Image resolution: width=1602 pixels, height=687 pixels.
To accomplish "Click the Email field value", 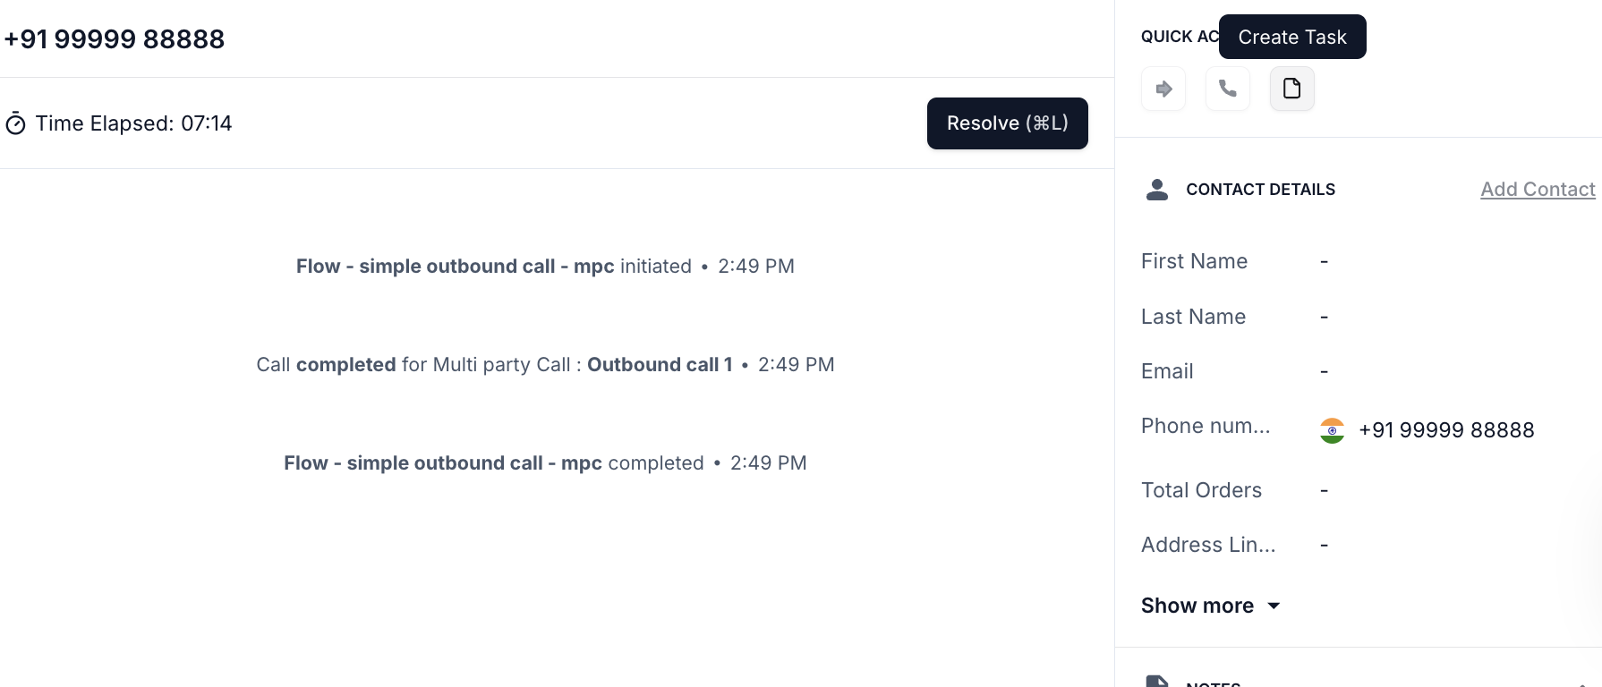I will pos(1324,372).
